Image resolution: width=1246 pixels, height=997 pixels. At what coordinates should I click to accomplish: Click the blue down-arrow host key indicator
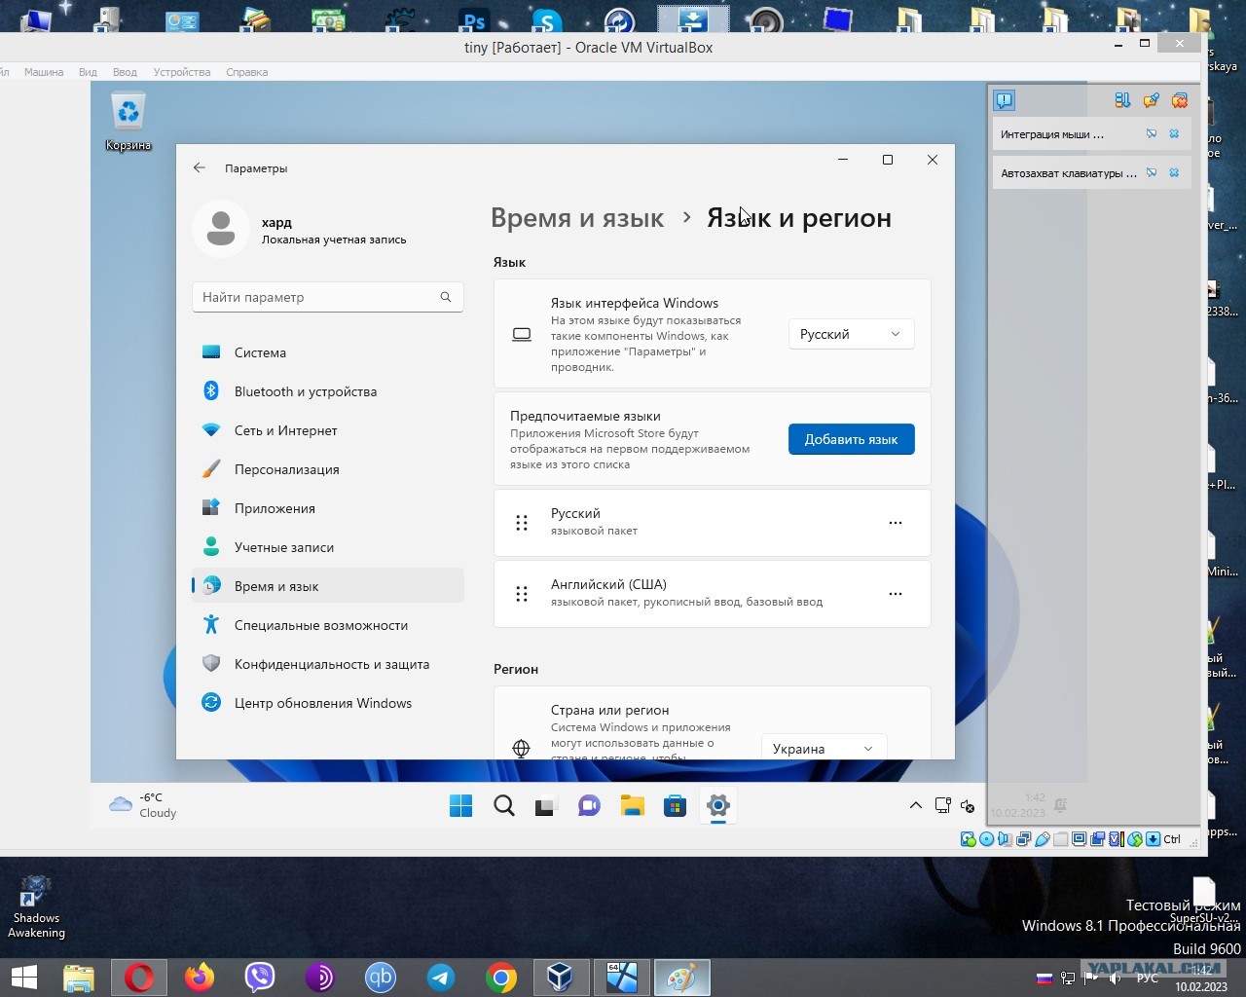point(1154,839)
